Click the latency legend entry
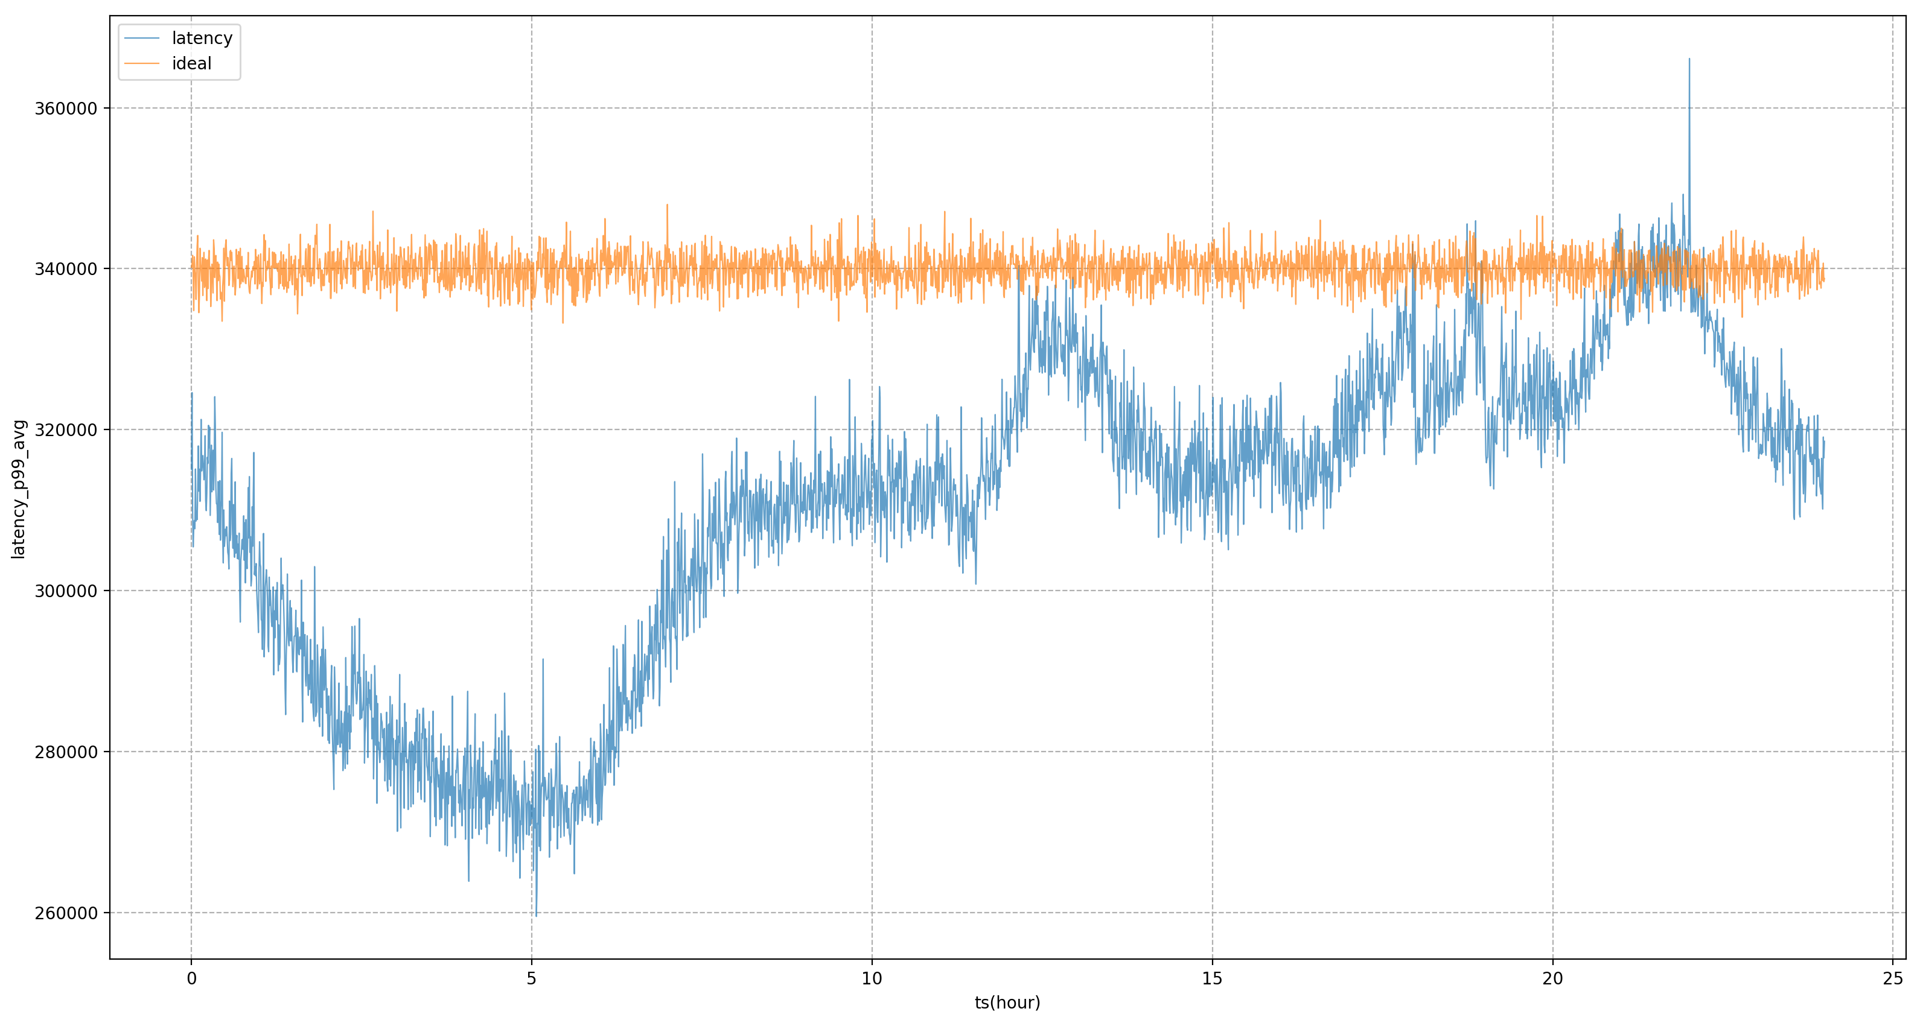1923x1023 pixels. click(x=202, y=38)
